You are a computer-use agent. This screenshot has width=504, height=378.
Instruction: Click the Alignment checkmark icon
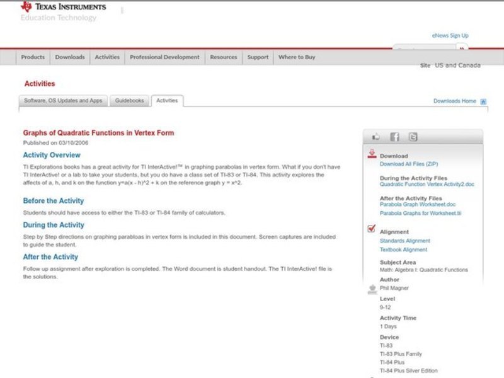[372, 229]
